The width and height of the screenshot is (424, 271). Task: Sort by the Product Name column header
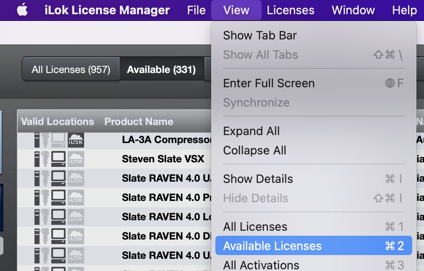[139, 122]
